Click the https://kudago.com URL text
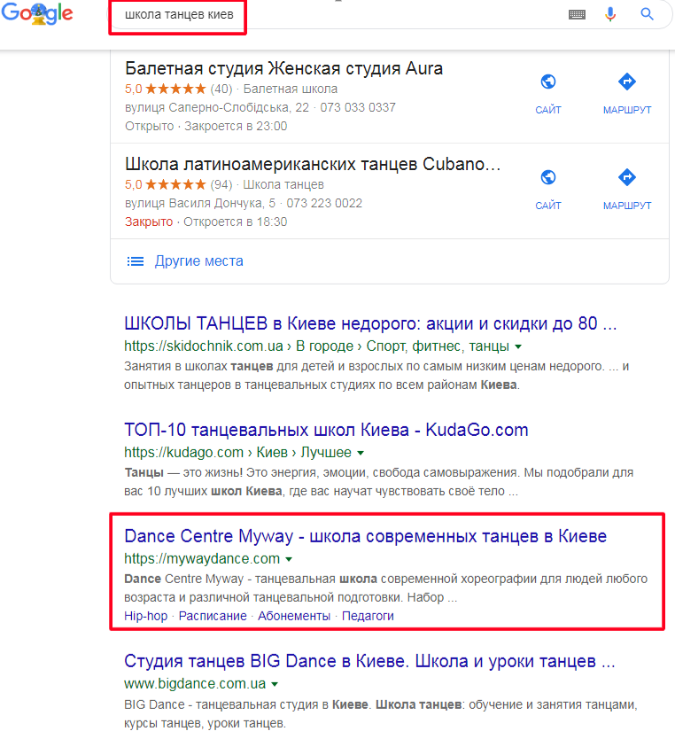 (183, 453)
